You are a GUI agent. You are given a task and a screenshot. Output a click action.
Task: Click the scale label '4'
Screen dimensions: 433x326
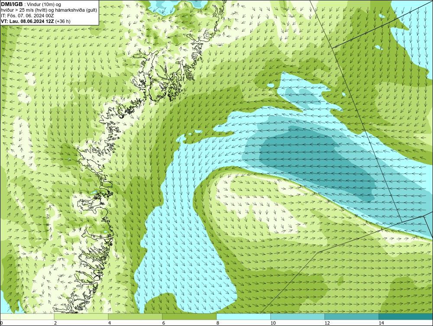coord(110,323)
